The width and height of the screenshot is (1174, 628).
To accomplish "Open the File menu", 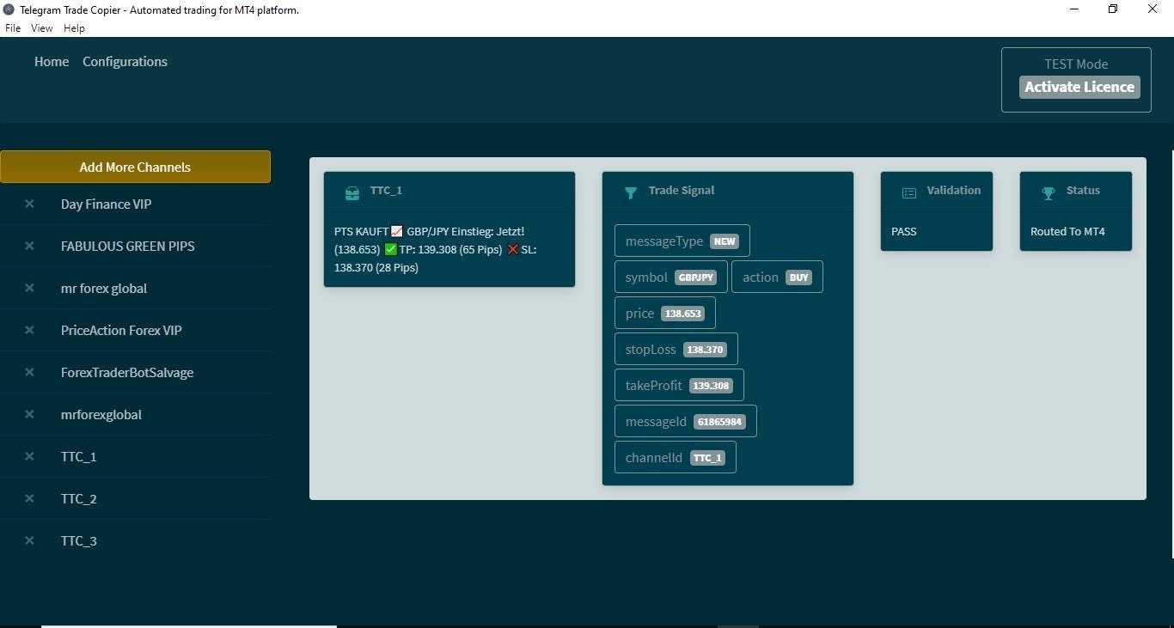I will pos(13,27).
